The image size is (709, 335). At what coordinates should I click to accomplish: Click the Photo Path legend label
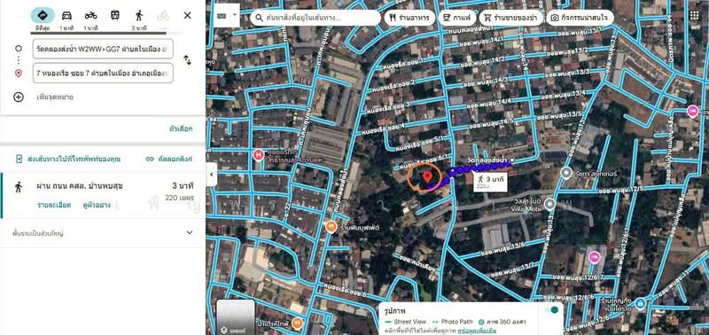point(456,322)
